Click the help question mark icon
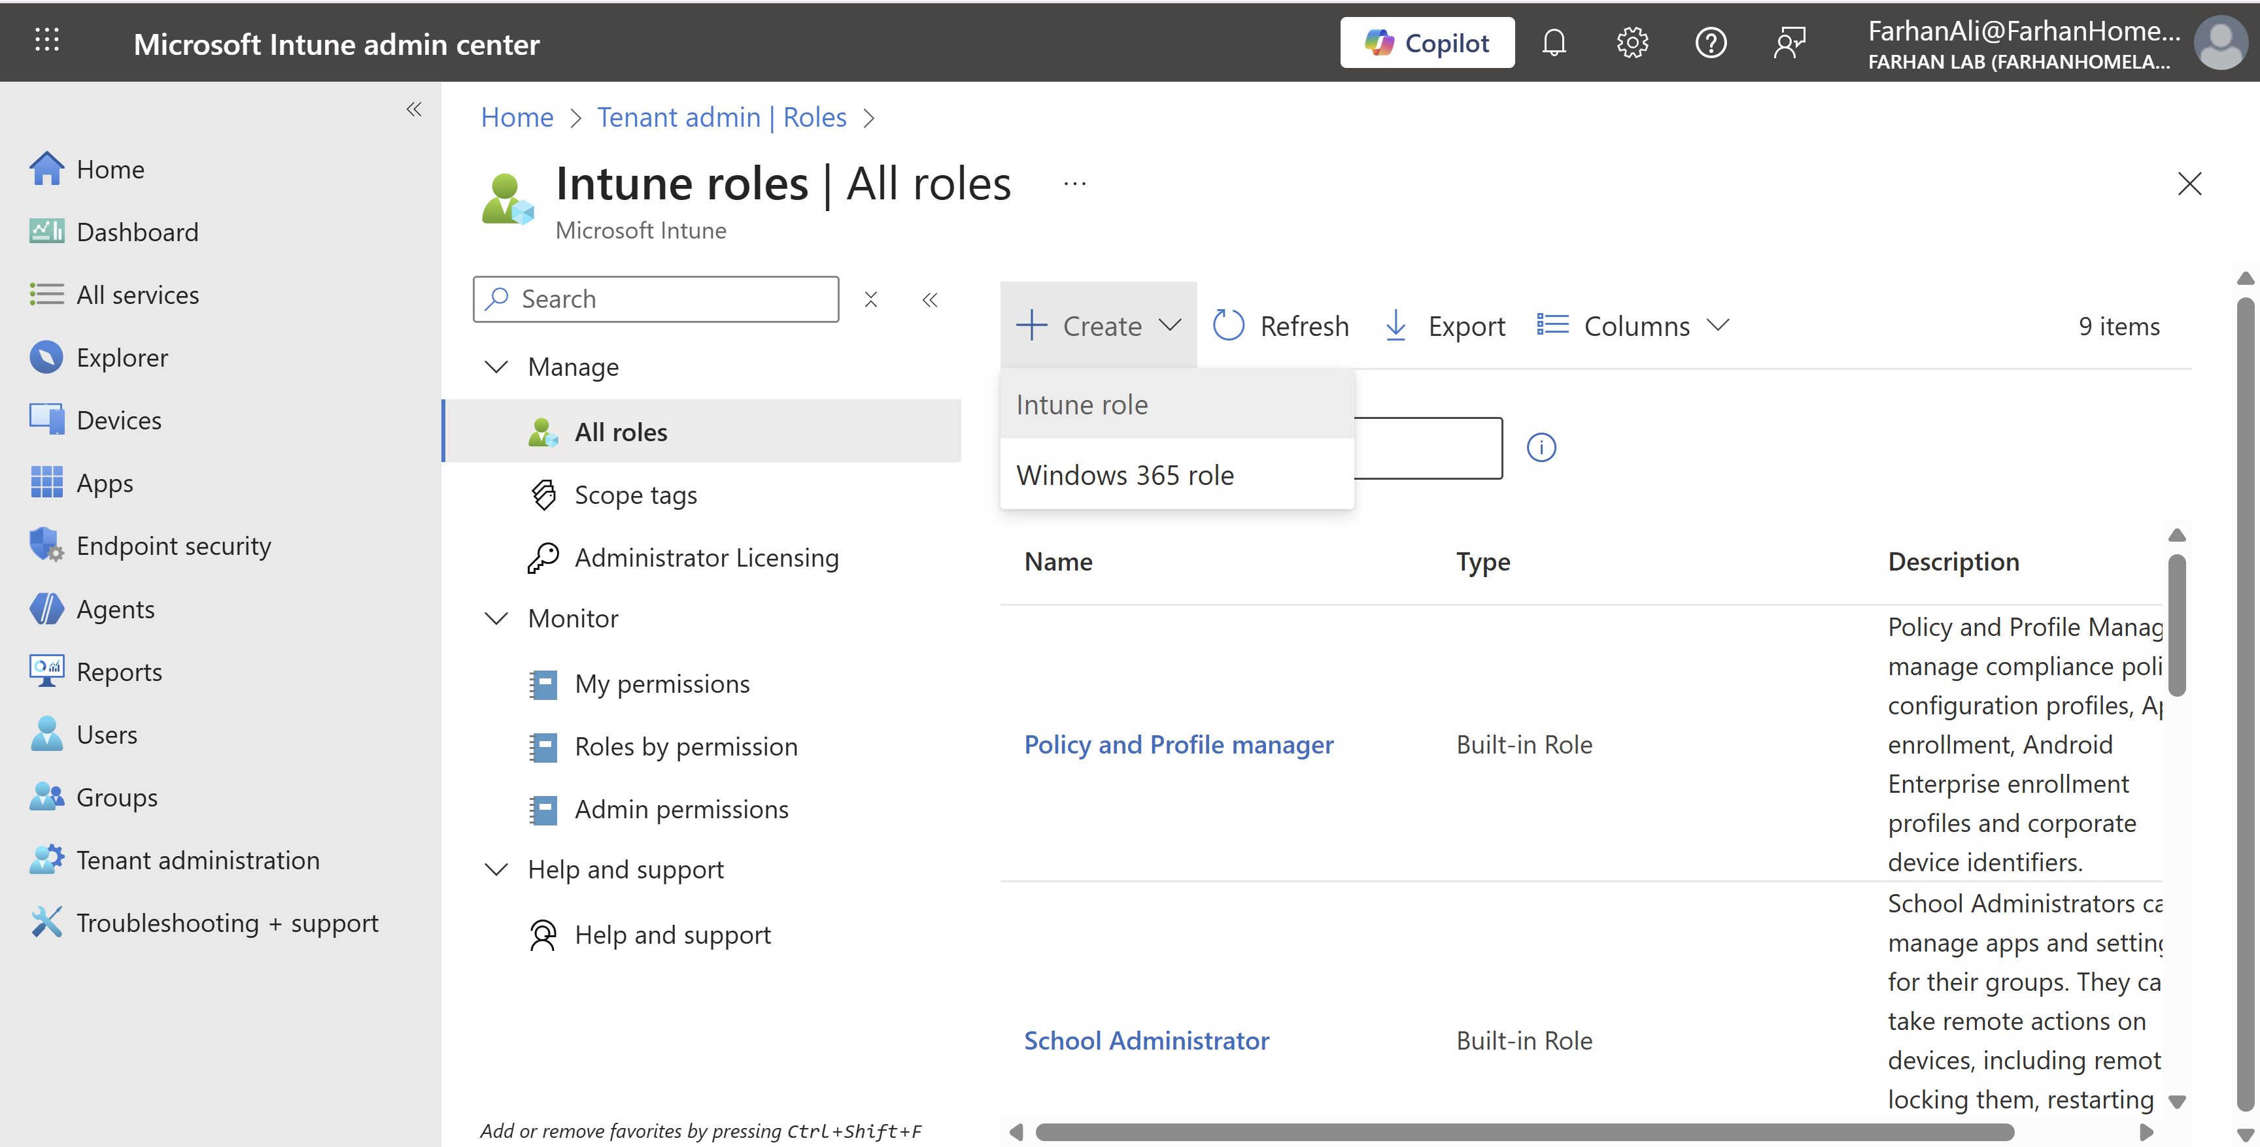This screenshot has height=1147, width=2260. [1711, 42]
